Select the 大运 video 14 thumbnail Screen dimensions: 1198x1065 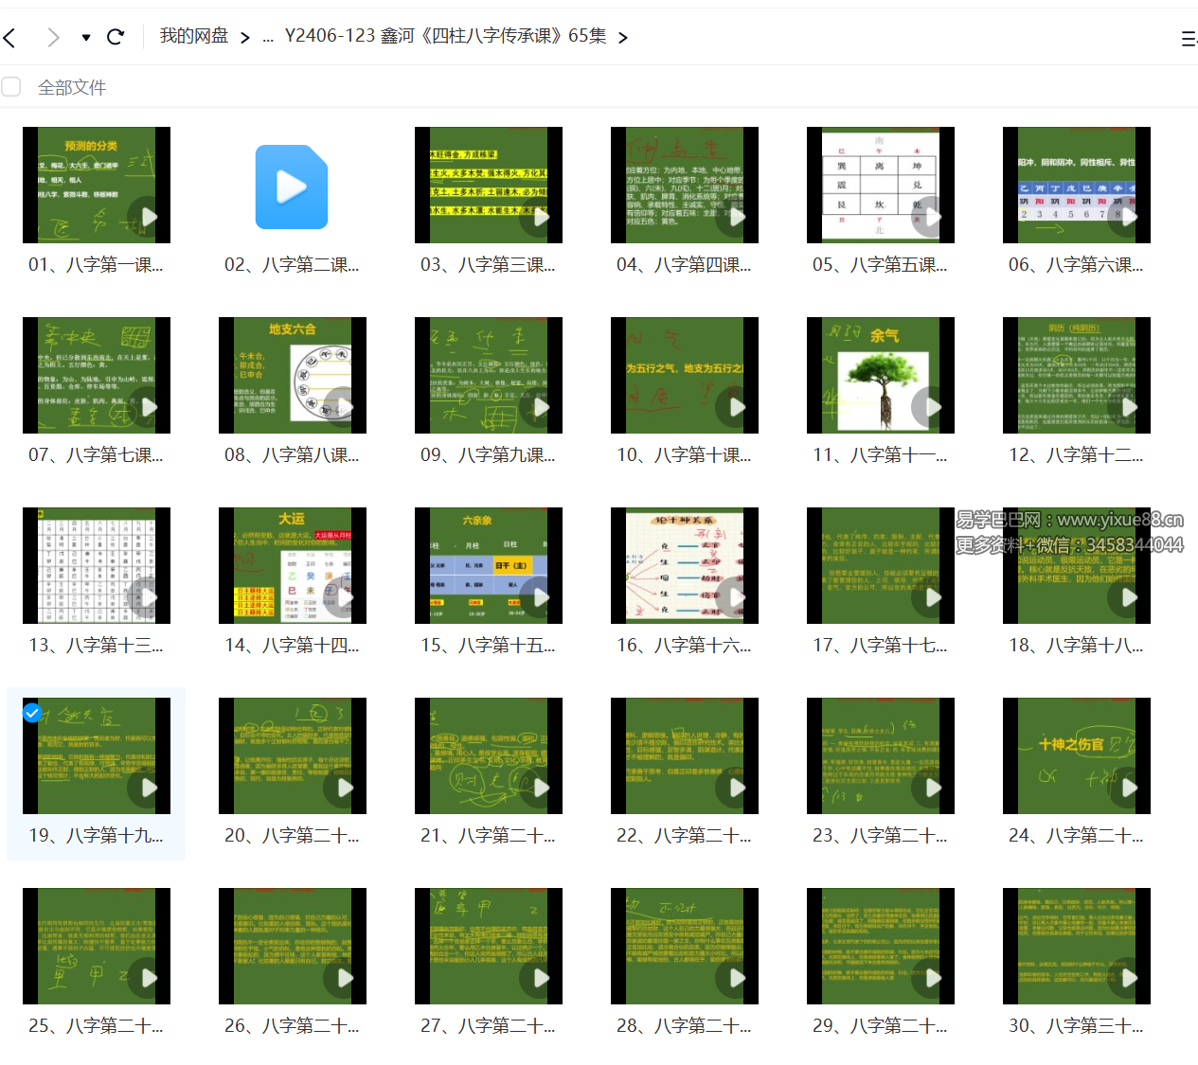(292, 565)
